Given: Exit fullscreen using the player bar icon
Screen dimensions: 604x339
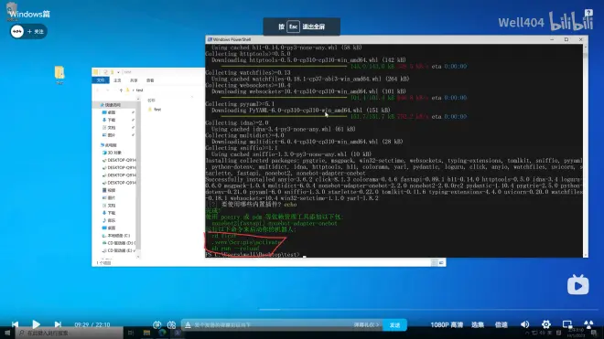Looking at the screenshot, I should [588, 324].
